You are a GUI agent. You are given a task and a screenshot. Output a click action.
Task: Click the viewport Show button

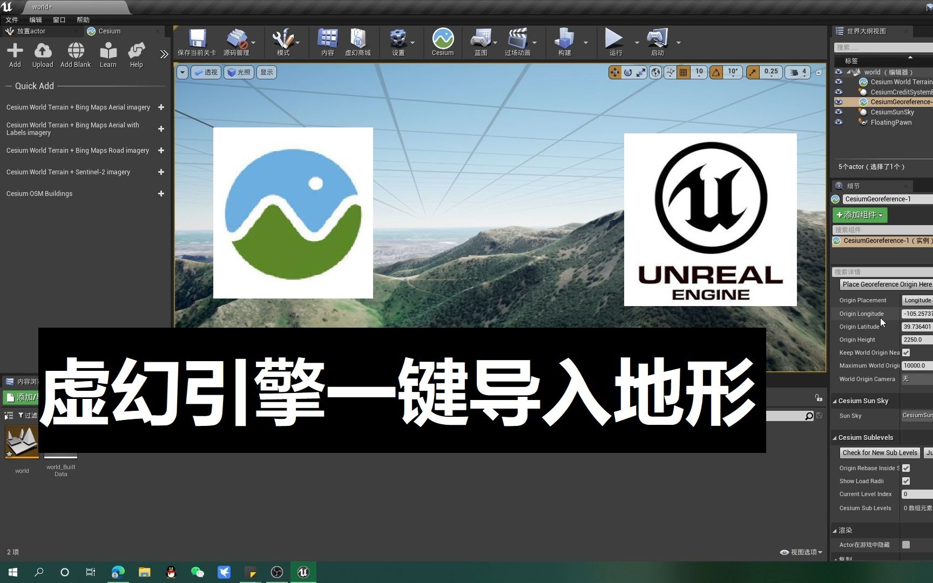[267, 72]
